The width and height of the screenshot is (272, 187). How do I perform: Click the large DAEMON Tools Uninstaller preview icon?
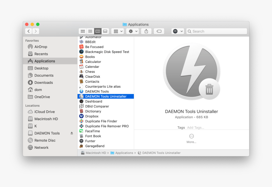192,72
